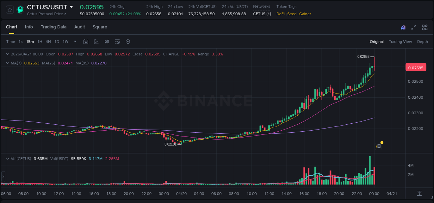Open the hexagon chart settings icon
434x203 pixels.
tap(128, 42)
